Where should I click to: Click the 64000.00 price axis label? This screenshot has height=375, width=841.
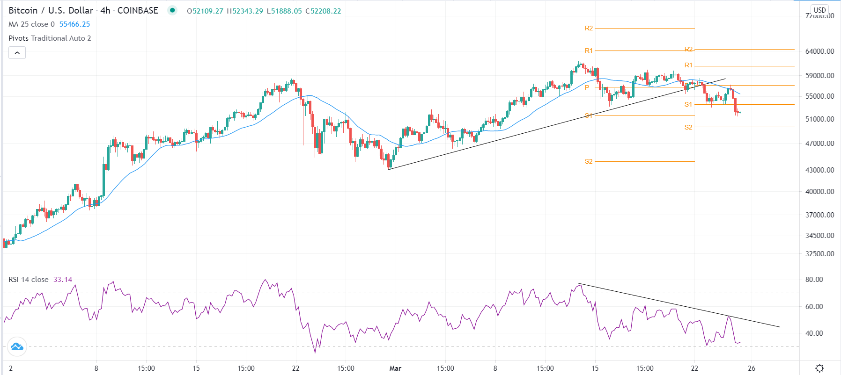tap(819, 51)
